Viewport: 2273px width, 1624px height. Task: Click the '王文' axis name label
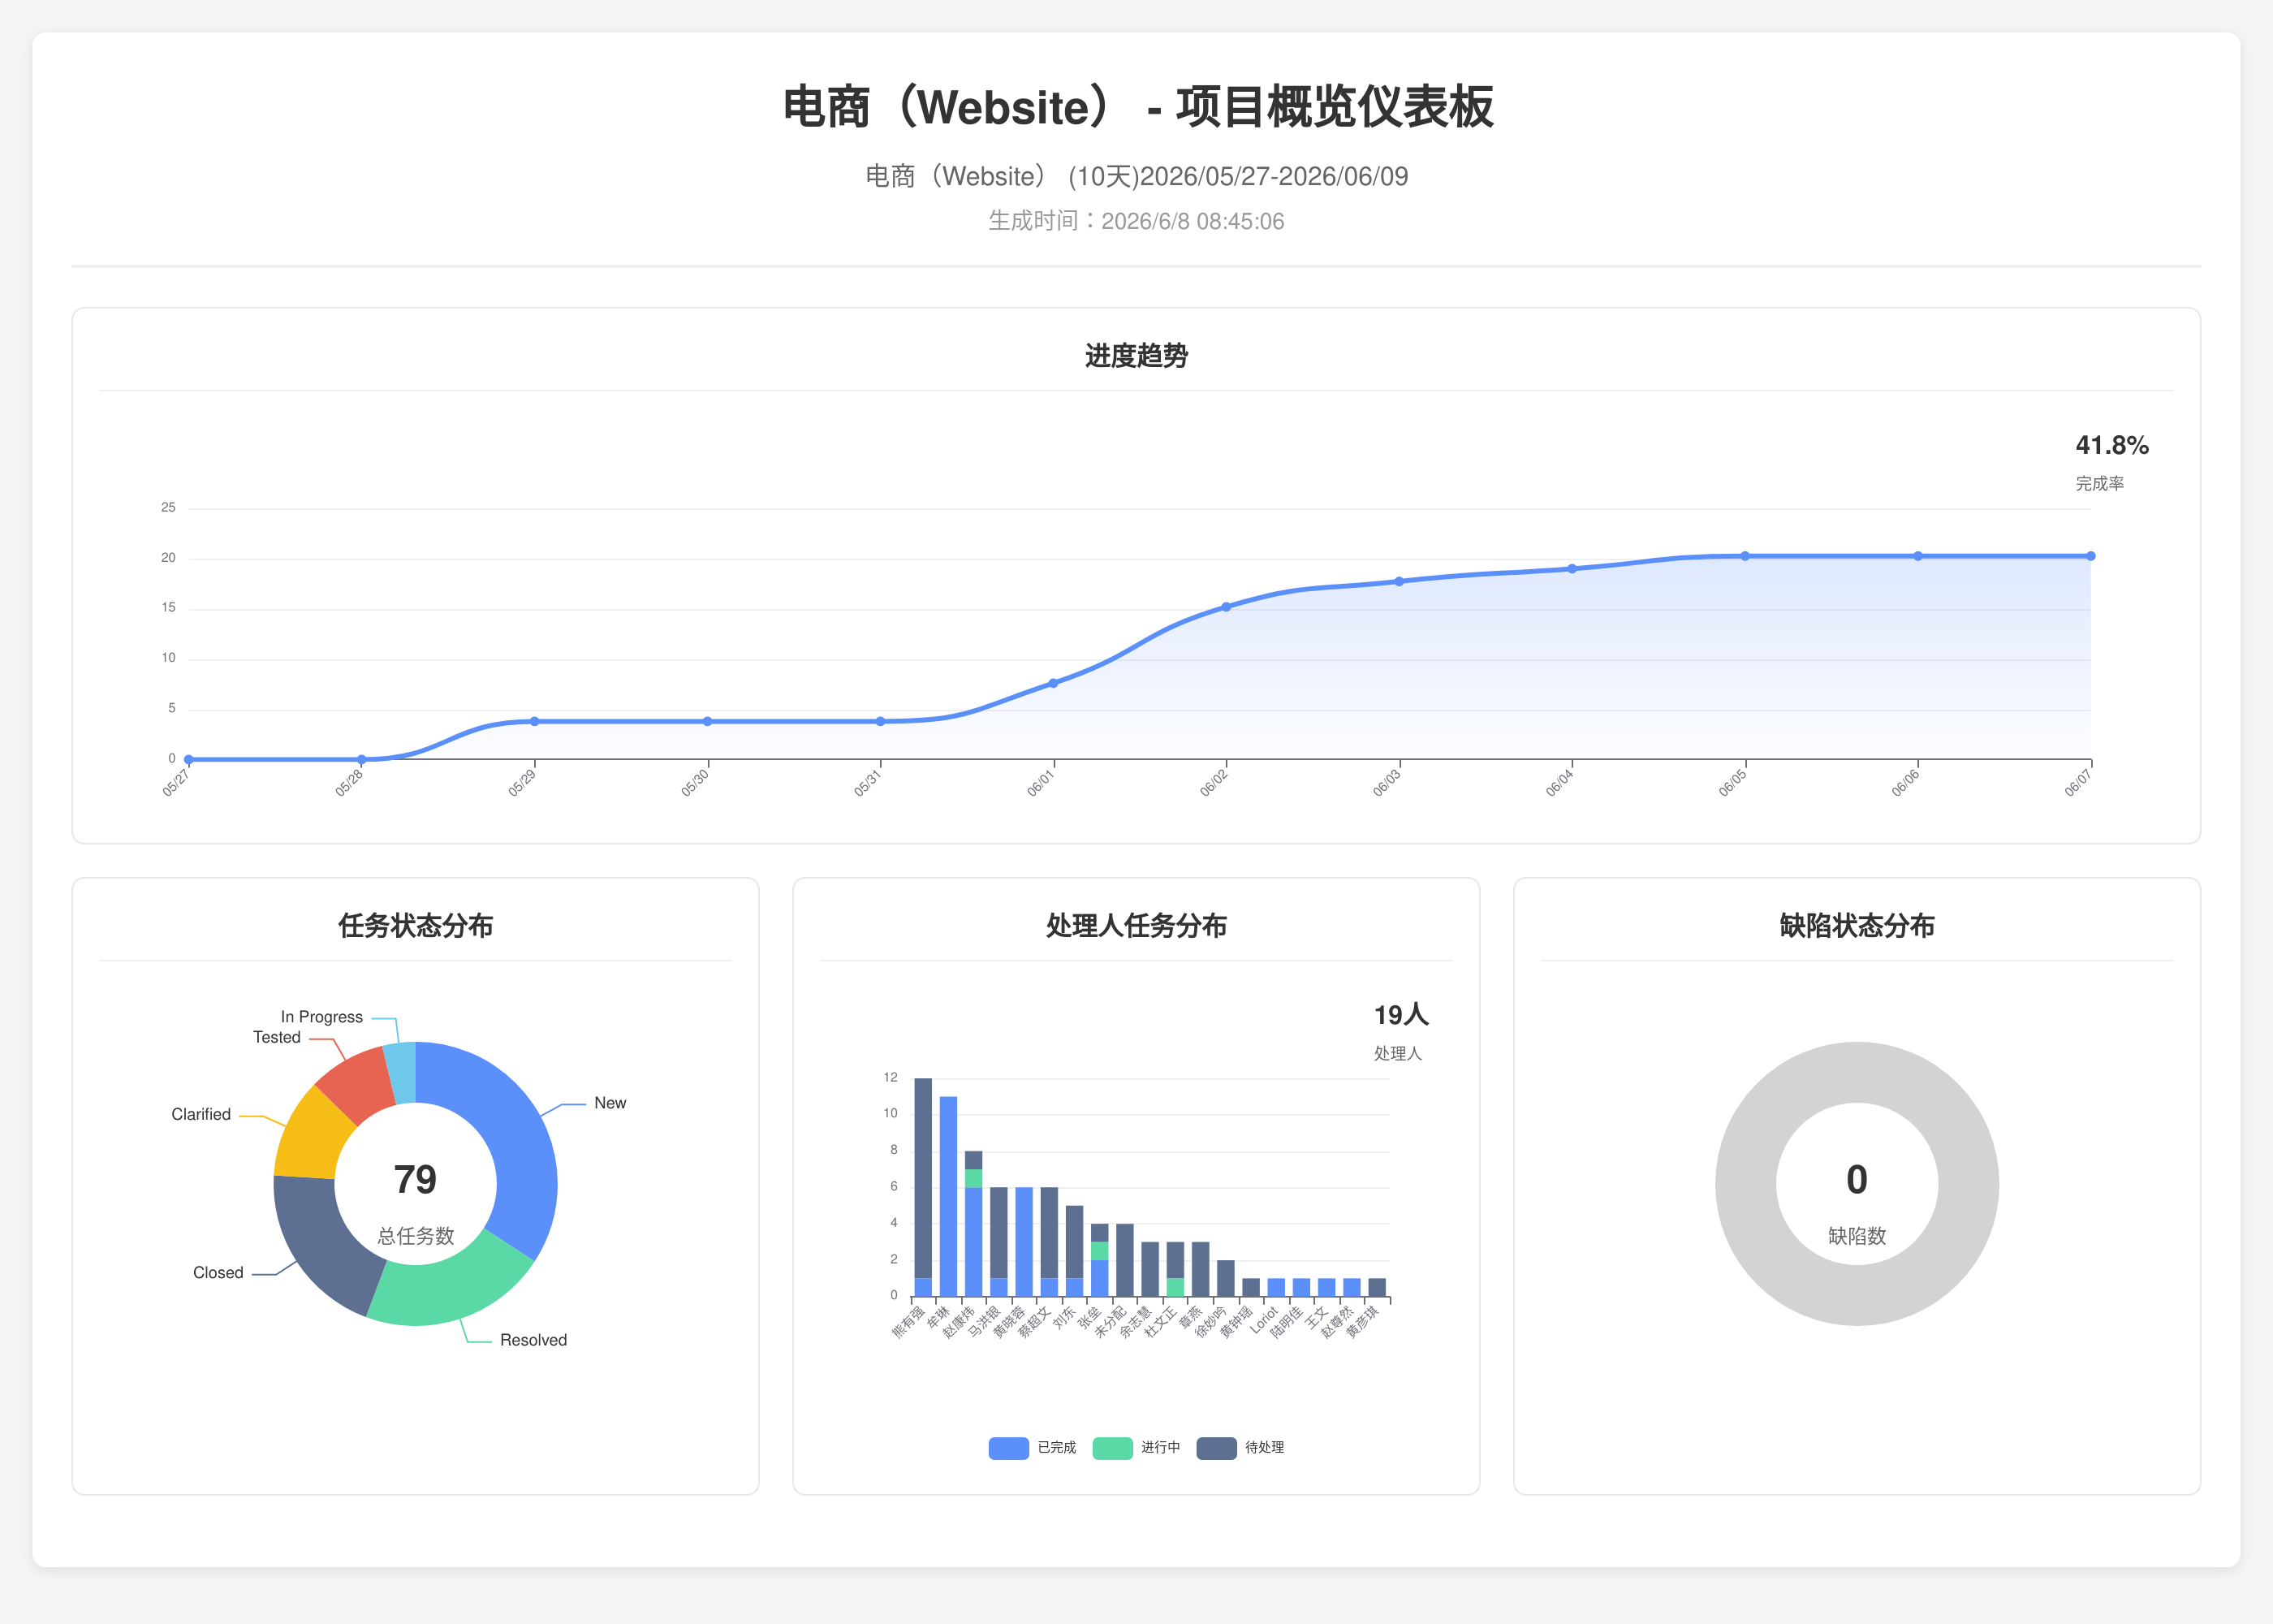[x=1315, y=1316]
